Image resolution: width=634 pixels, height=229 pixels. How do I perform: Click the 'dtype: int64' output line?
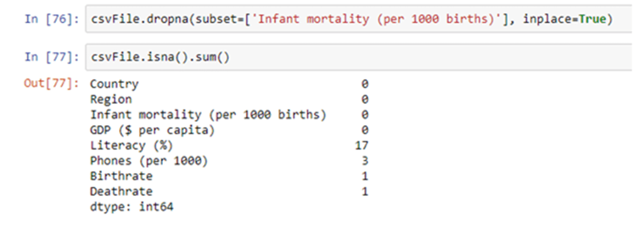(132, 207)
